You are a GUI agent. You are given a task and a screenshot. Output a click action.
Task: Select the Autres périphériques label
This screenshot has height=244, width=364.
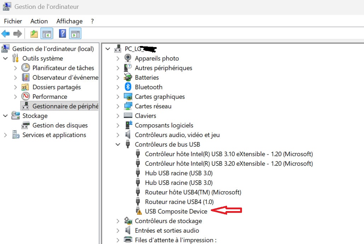coord(163,68)
